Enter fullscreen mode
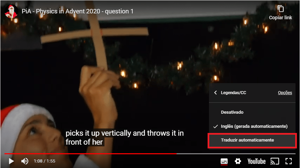The image size is (300, 168). coord(289,161)
